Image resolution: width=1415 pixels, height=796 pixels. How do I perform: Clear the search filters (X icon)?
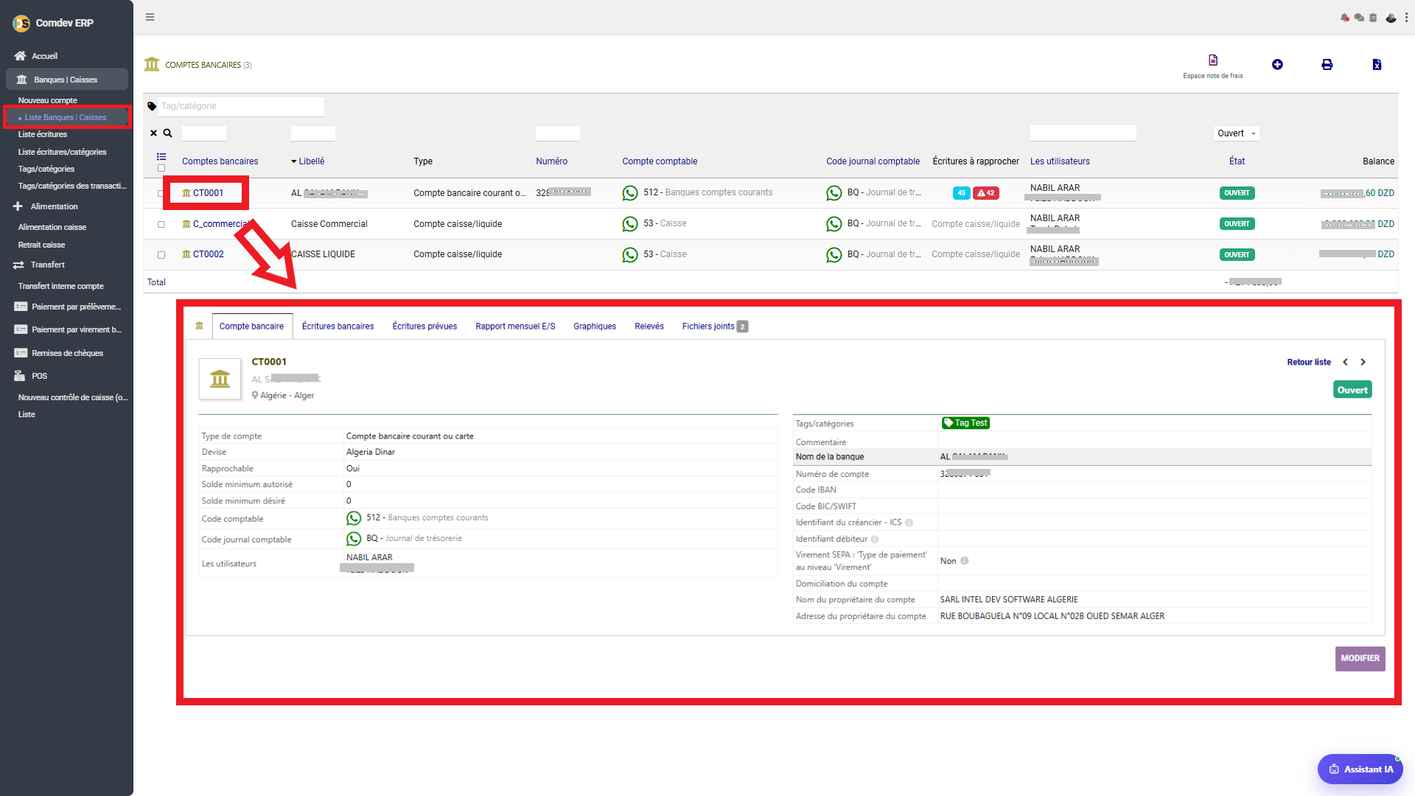(x=153, y=133)
